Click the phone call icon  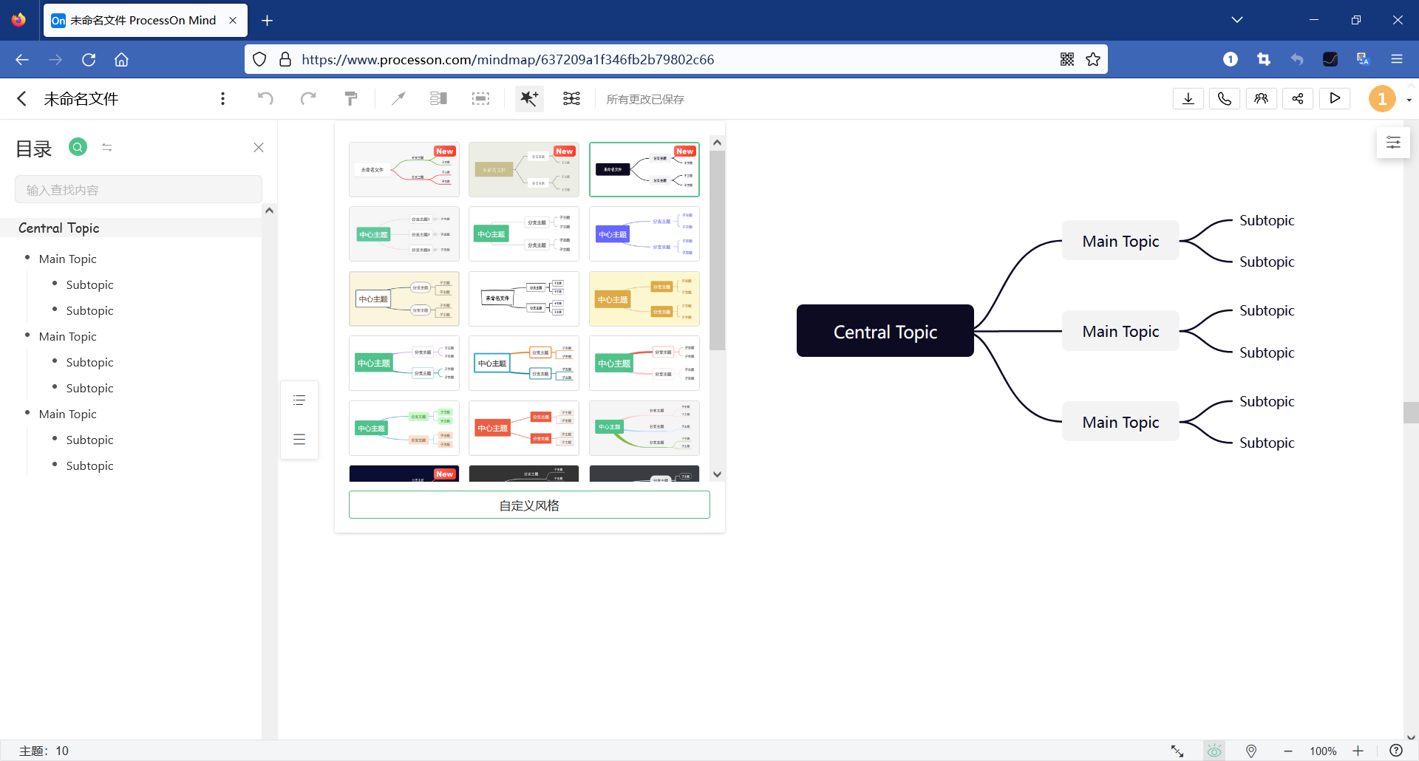tap(1225, 98)
